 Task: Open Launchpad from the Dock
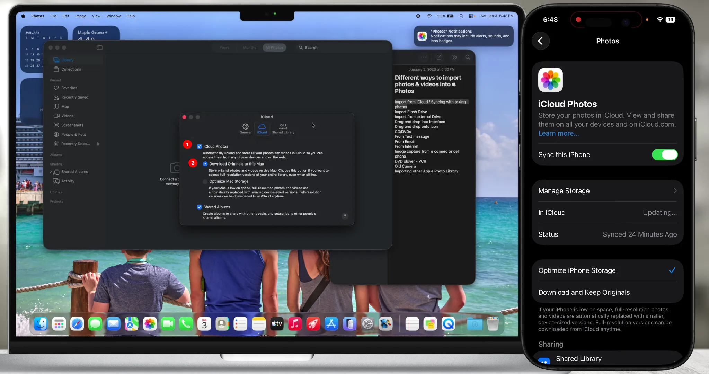59,324
